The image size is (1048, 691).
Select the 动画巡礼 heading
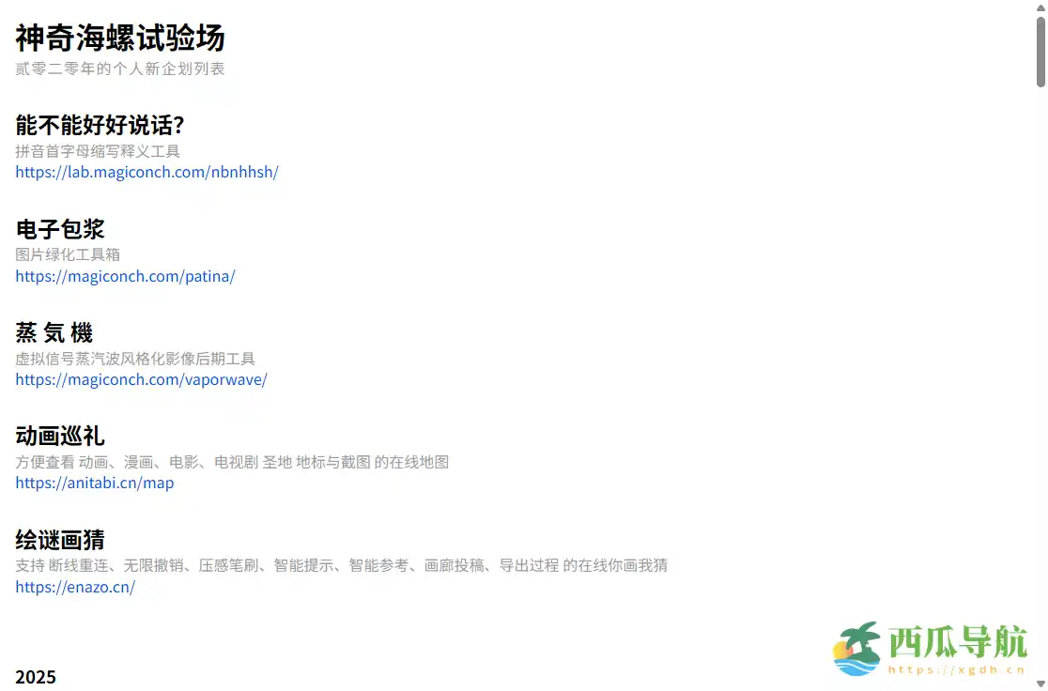tap(59, 436)
